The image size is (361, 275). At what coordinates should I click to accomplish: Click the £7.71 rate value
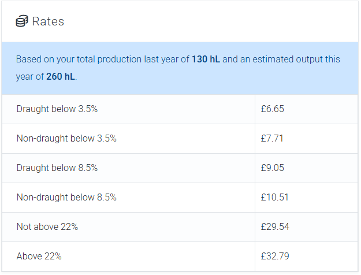click(x=272, y=139)
